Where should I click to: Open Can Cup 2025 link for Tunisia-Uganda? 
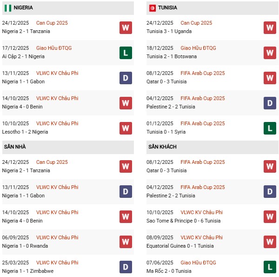tap(196, 23)
